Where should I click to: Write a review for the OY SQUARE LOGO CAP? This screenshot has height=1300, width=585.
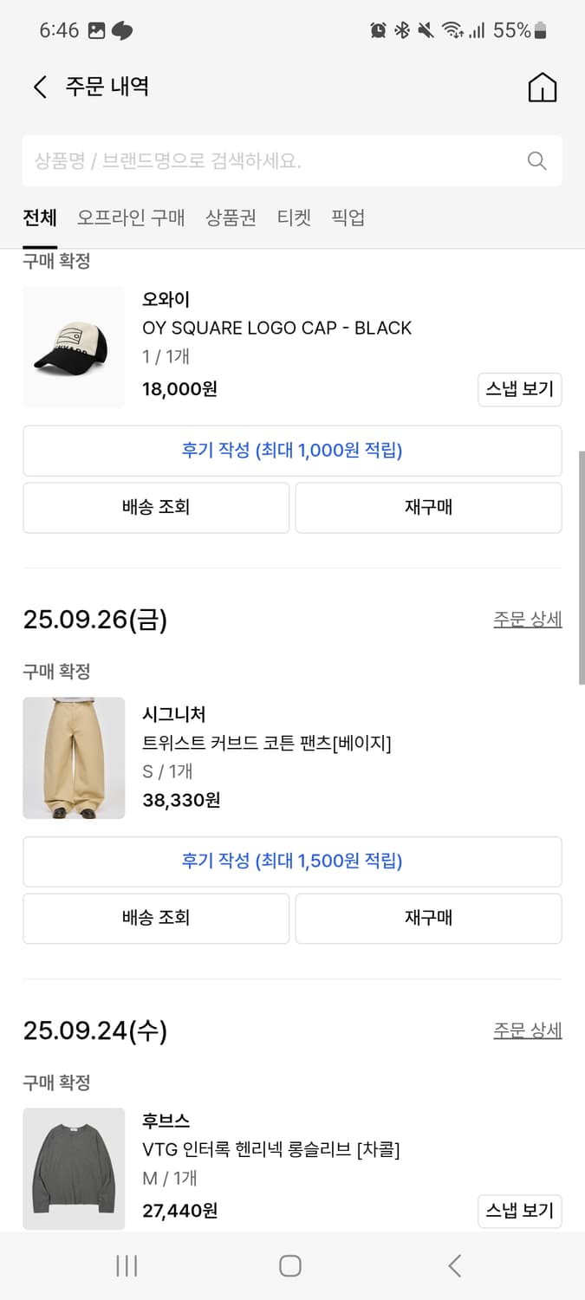(x=292, y=451)
